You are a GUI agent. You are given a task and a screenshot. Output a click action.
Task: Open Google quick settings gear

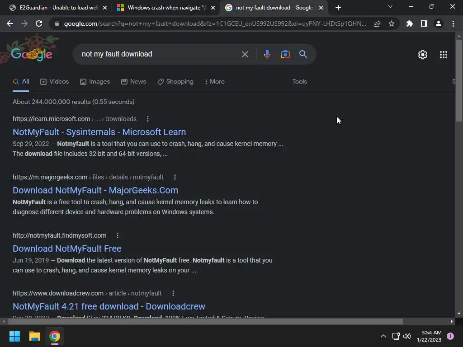point(423,55)
